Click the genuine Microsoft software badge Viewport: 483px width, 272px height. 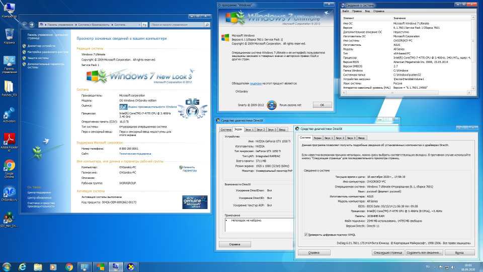(x=195, y=202)
